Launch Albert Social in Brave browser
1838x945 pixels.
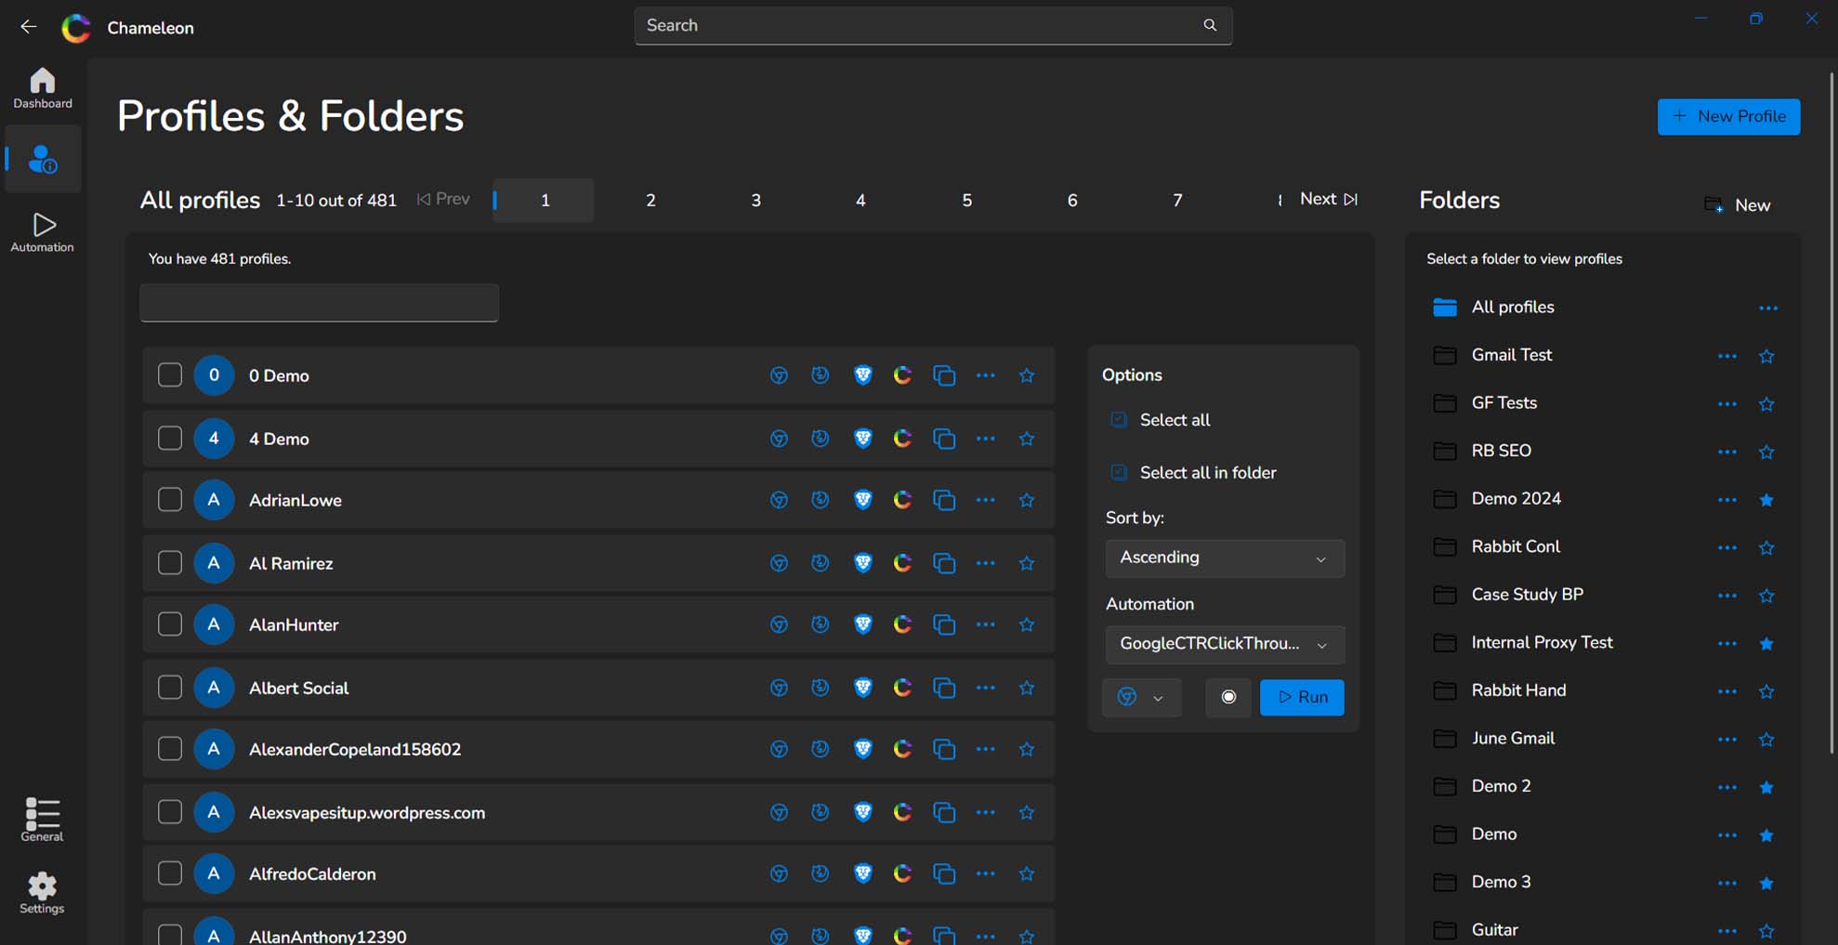[x=863, y=688]
